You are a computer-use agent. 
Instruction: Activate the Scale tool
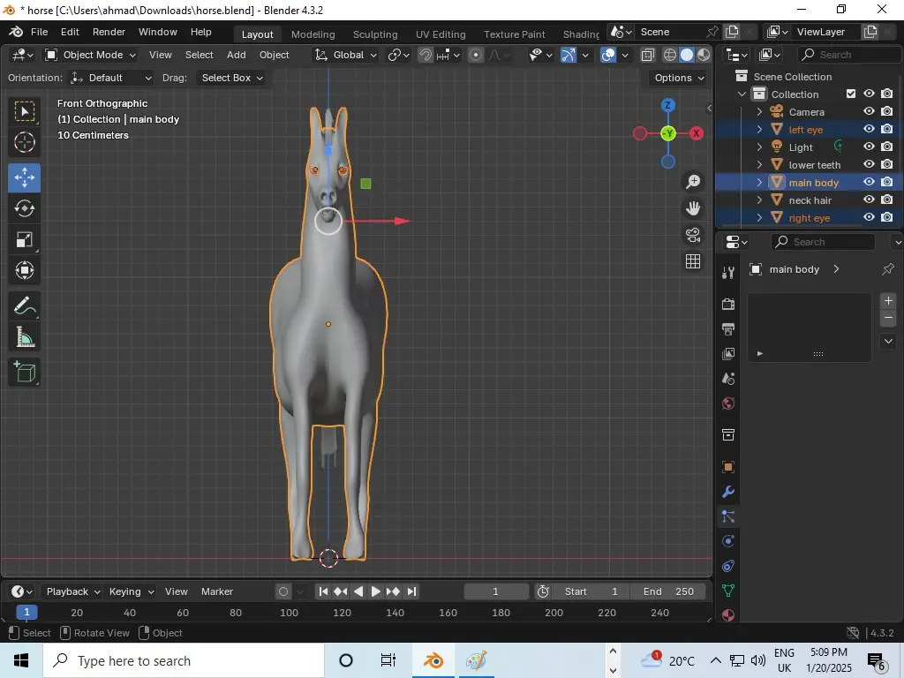pyautogui.click(x=25, y=240)
